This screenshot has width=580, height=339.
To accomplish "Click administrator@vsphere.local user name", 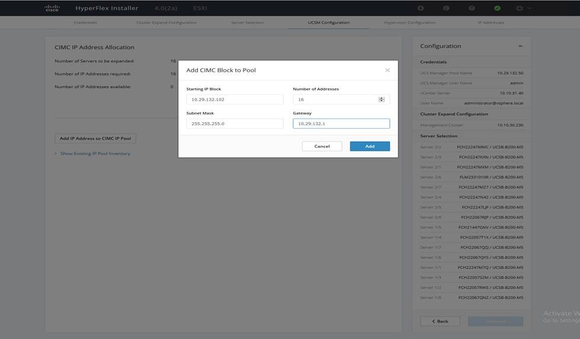I will 494,103.
